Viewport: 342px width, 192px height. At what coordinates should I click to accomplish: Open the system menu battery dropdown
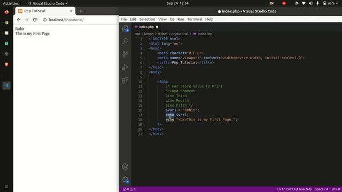[330, 3]
